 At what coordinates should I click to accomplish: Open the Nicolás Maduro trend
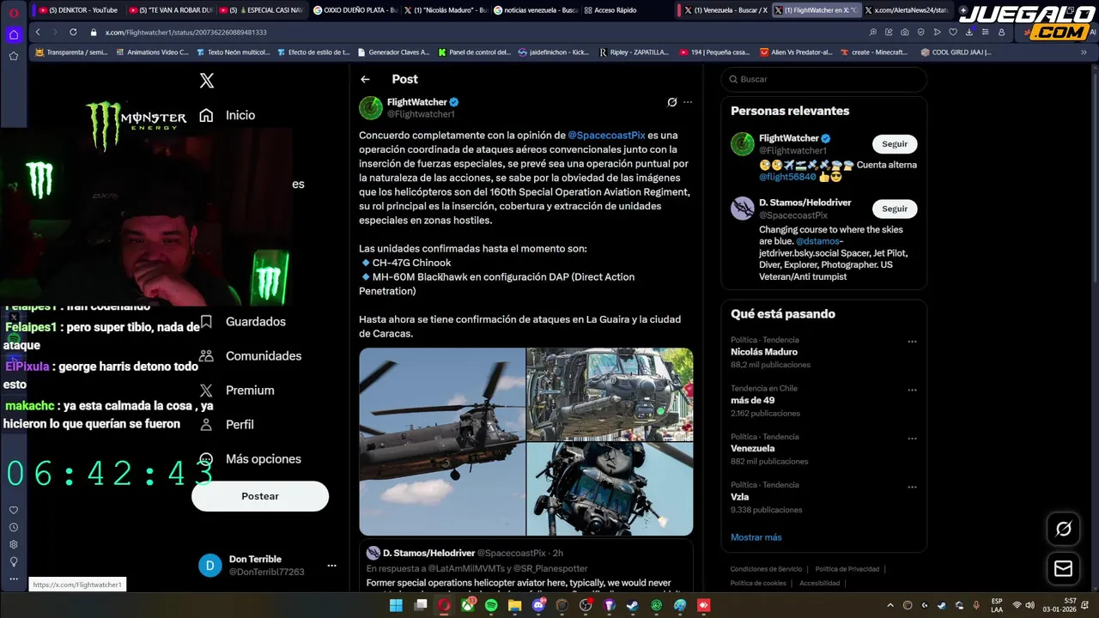pos(824,352)
